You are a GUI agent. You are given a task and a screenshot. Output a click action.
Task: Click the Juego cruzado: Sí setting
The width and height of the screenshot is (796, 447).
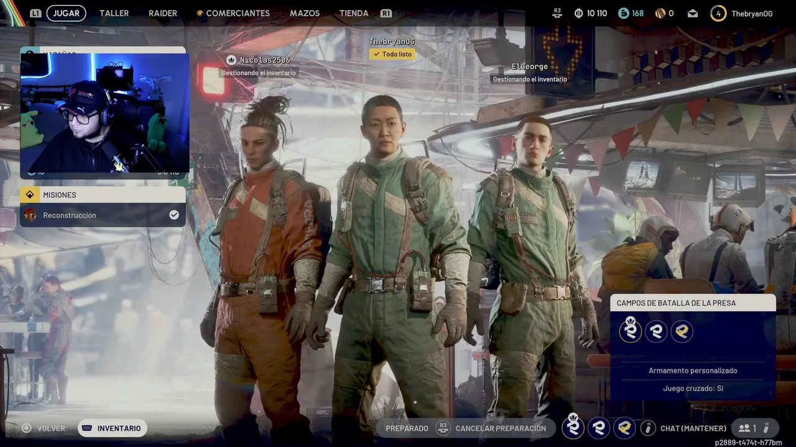[693, 389]
